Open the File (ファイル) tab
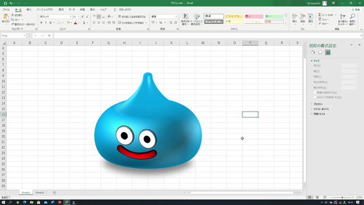Image resolution: width=364 pixels, height=205 pixels. tap(6, 10)
